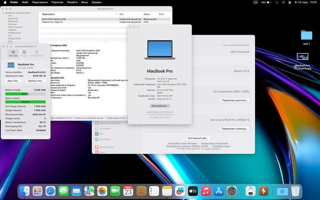
Task: Open the Перейти menu
Action: [x=72, y=2]
